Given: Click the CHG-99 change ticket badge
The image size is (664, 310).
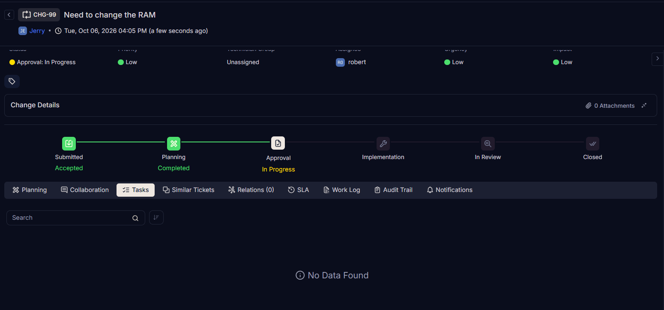Looking at the screenshot, I should point(39,15).
